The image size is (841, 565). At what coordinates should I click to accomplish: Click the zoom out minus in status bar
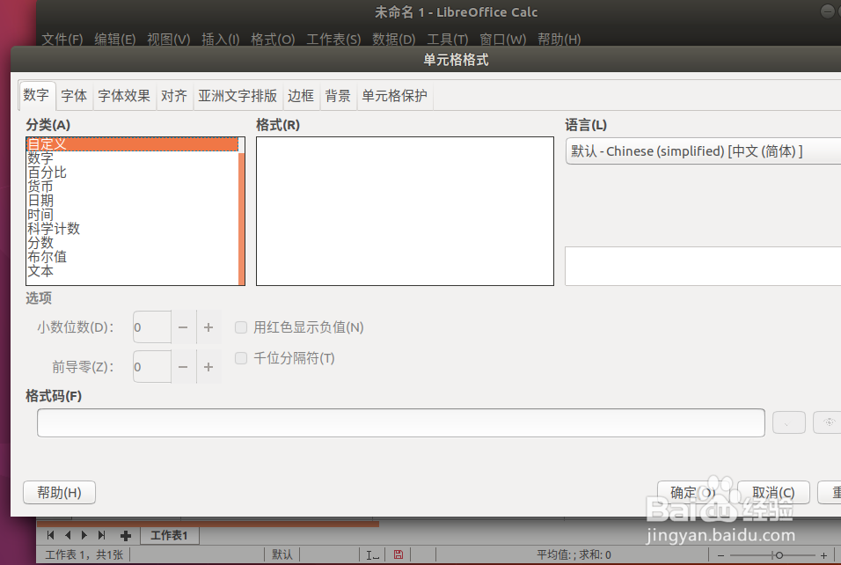click(x=720, y=555)
